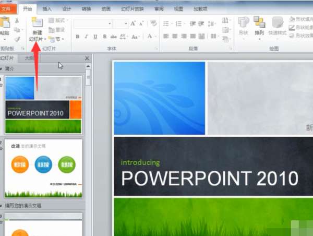
Task: Click the Shapes (形状) gallery icon
Action: tap(244, 22)
